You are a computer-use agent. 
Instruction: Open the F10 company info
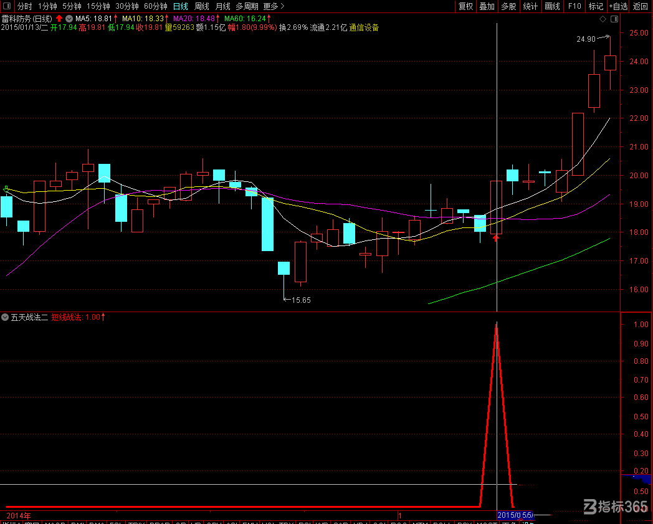574,6
